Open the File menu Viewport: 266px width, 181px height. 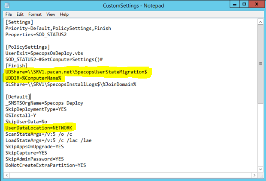9,15
